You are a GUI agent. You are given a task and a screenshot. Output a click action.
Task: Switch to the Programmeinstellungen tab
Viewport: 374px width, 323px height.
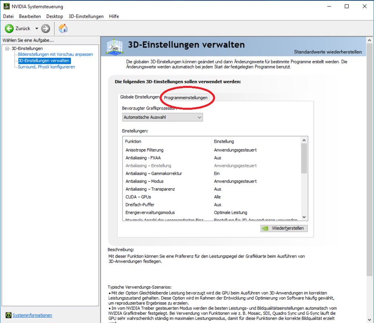186,98
